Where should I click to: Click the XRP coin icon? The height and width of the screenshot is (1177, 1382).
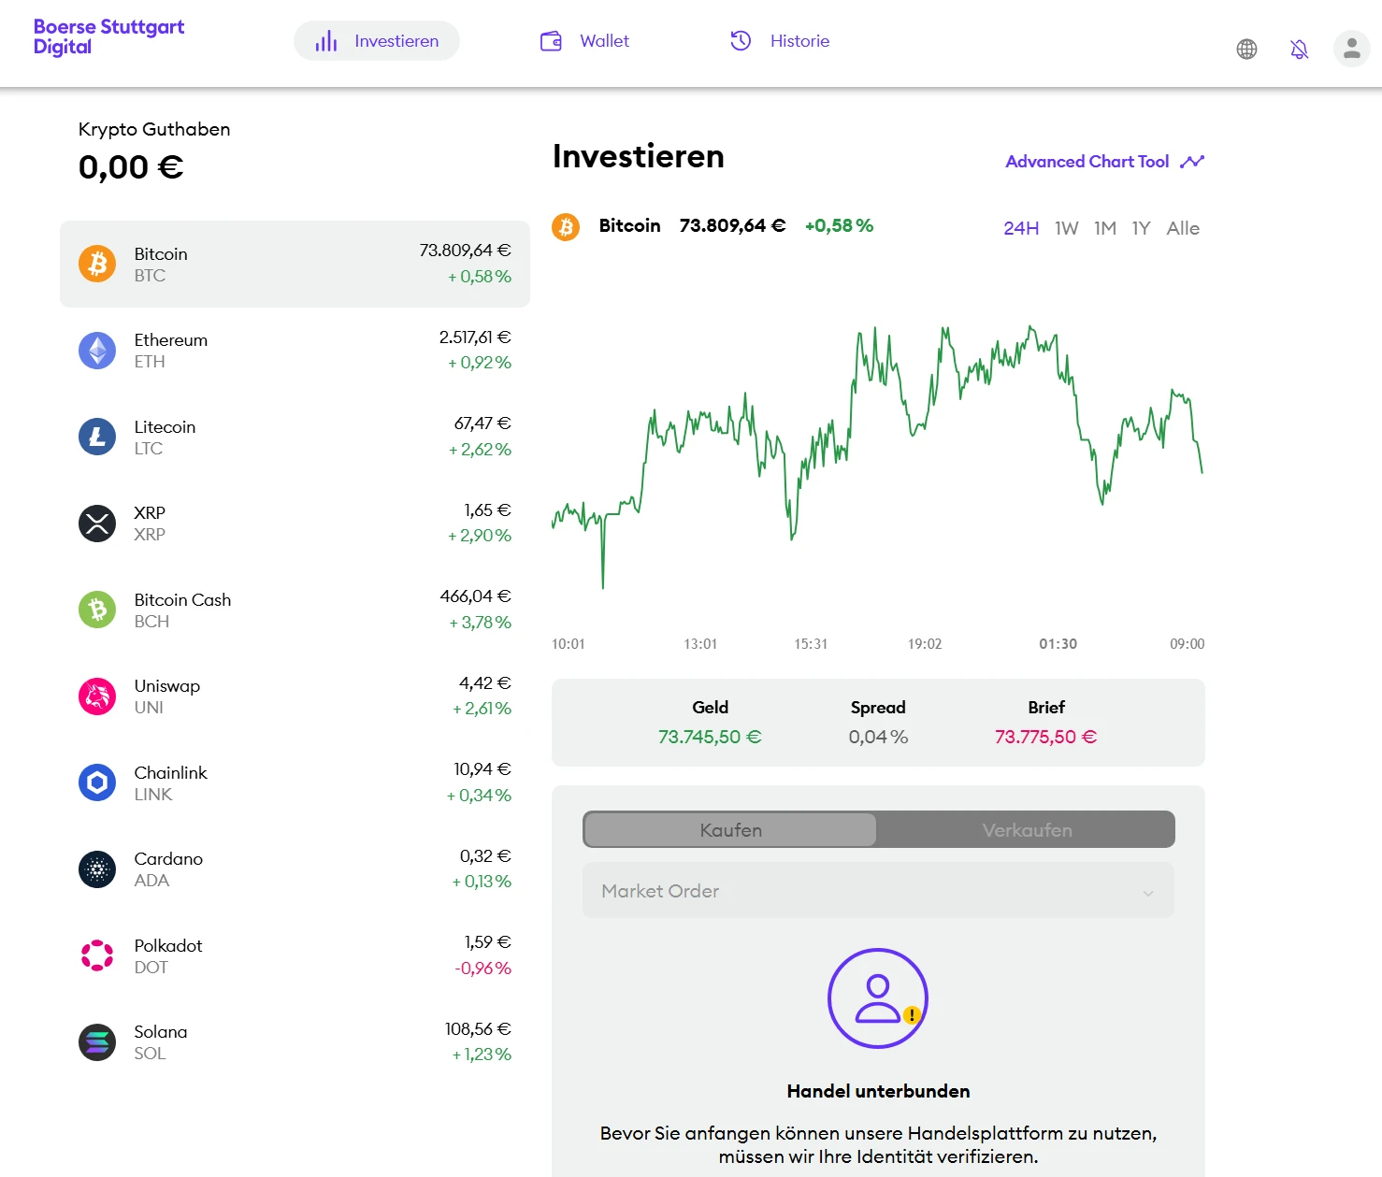click(x=97, y=524)
